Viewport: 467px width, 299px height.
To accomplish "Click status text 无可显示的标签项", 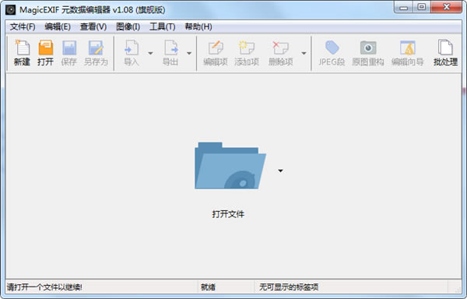I will point(289,287).
